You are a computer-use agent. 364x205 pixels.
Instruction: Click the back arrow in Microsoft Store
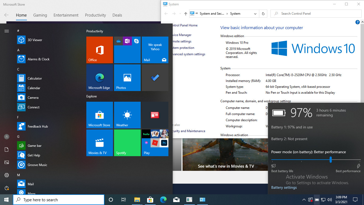click(x=6, y=15)
